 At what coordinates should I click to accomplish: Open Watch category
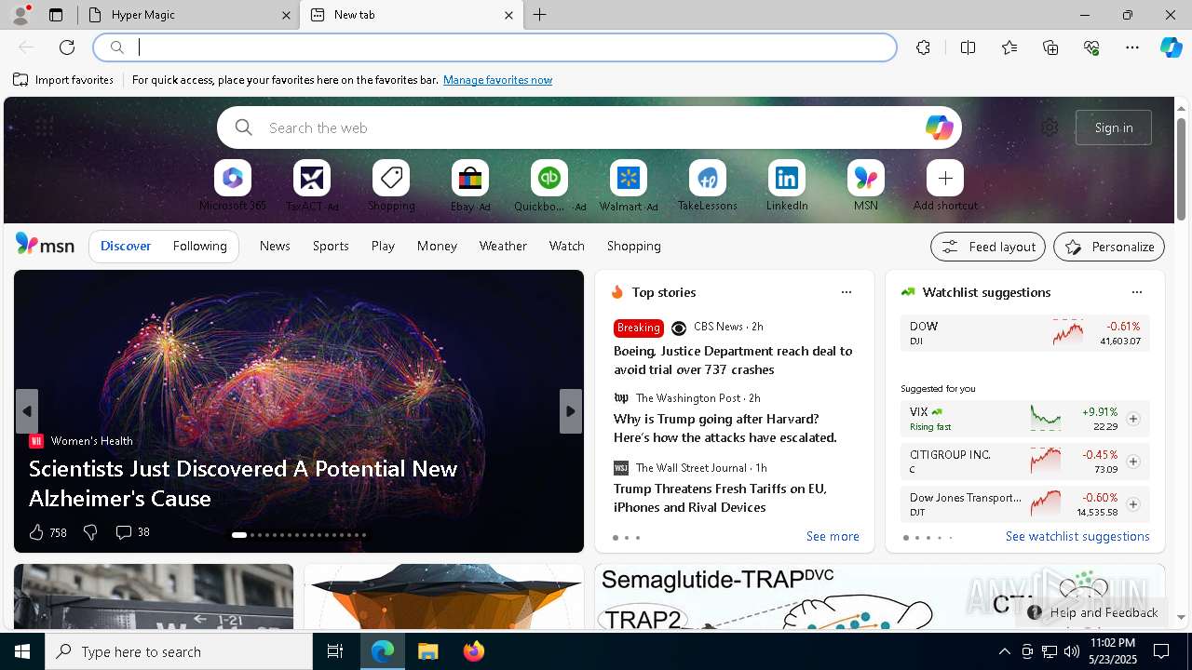[x=567, y=246]
